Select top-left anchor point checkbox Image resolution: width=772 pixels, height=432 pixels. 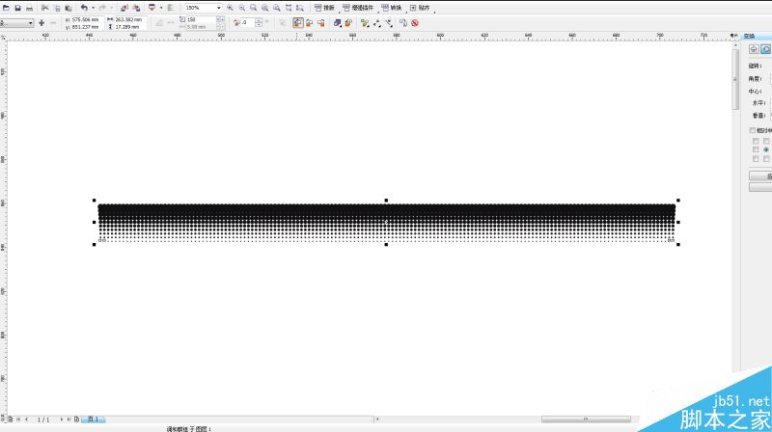point(756,141)
